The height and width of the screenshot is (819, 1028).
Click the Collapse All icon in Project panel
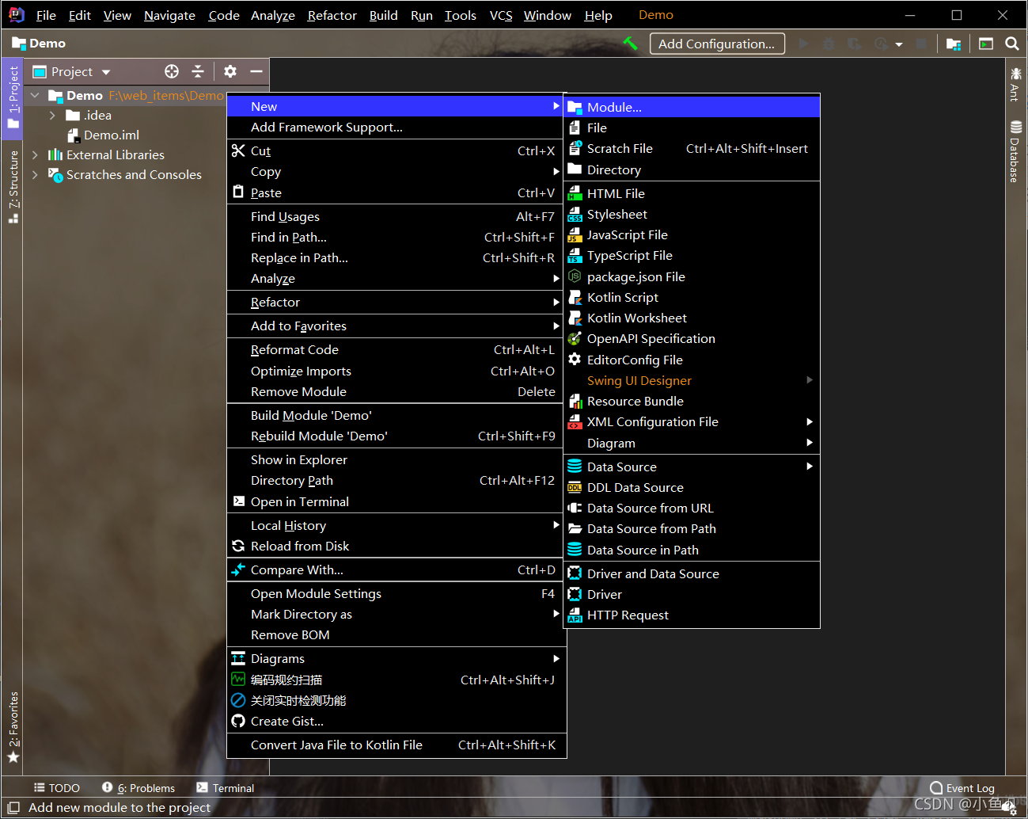(198, 71)
